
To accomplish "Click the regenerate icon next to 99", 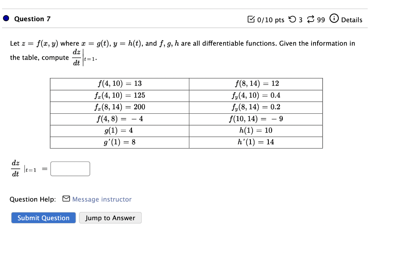I will pyautogui.click(x=310, y=19).
